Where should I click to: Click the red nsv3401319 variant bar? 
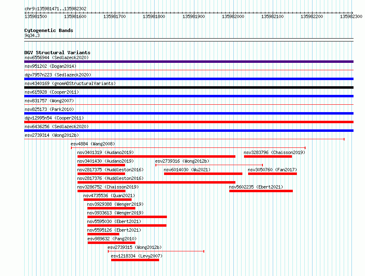[x=156, y=156]
